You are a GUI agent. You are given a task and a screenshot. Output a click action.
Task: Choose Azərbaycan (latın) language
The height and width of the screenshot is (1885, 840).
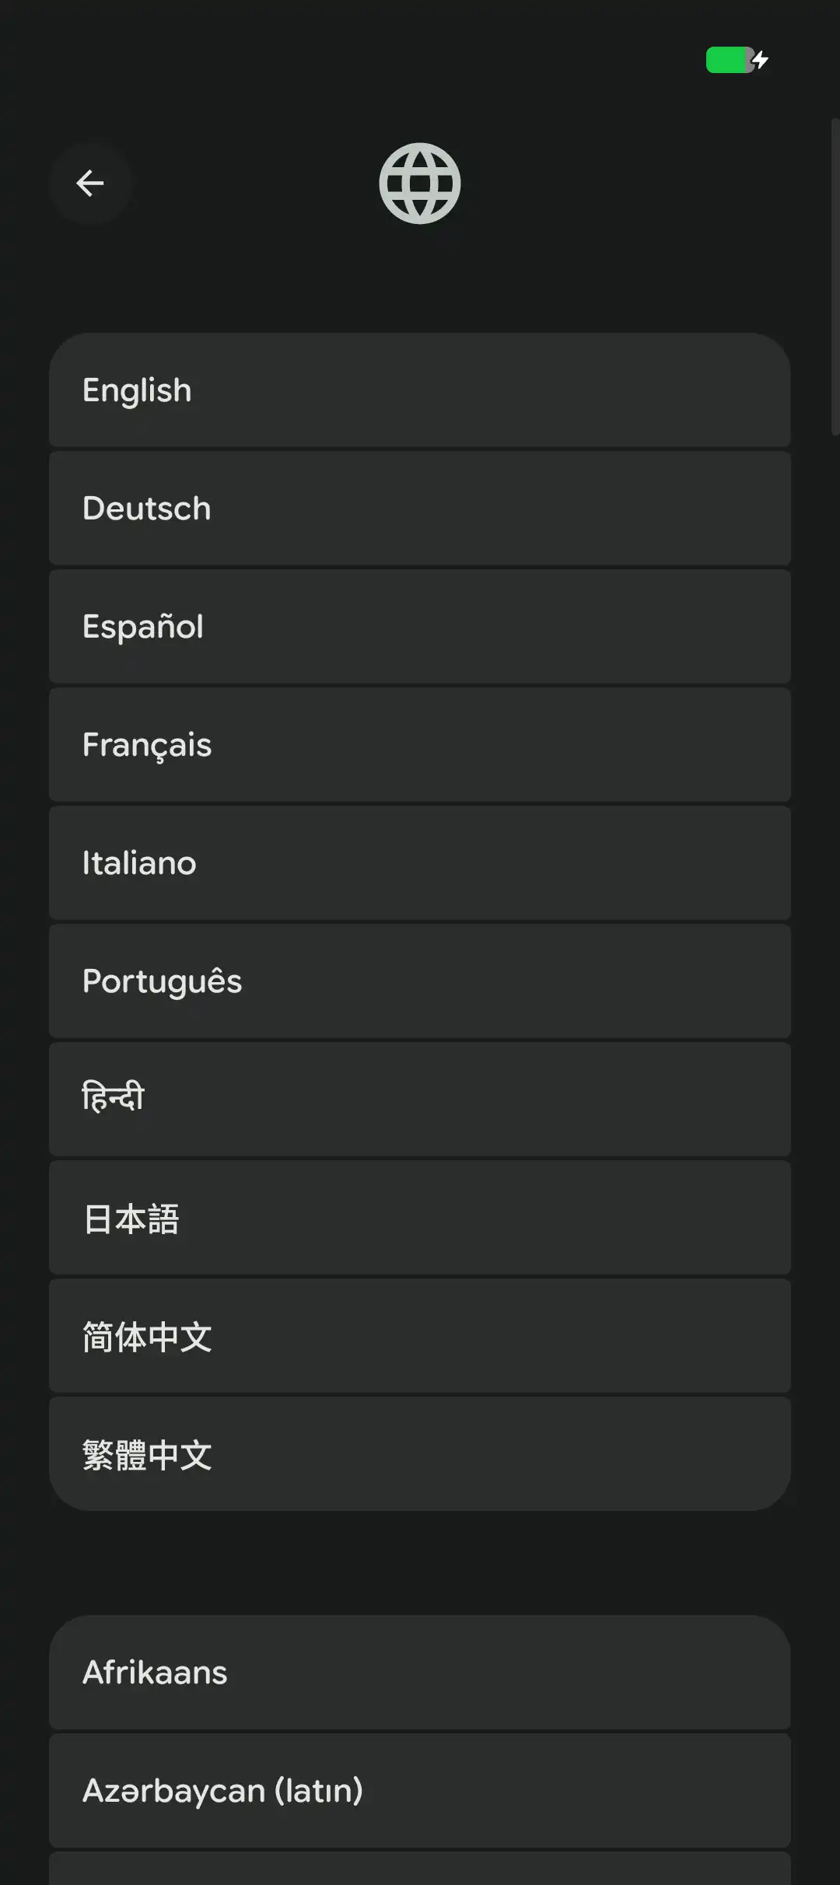420,1790
